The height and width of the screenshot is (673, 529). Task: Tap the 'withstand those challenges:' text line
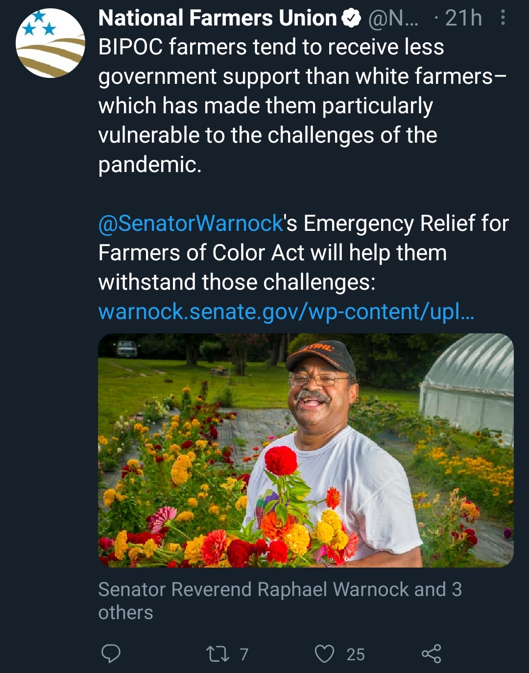click(237, 282)
